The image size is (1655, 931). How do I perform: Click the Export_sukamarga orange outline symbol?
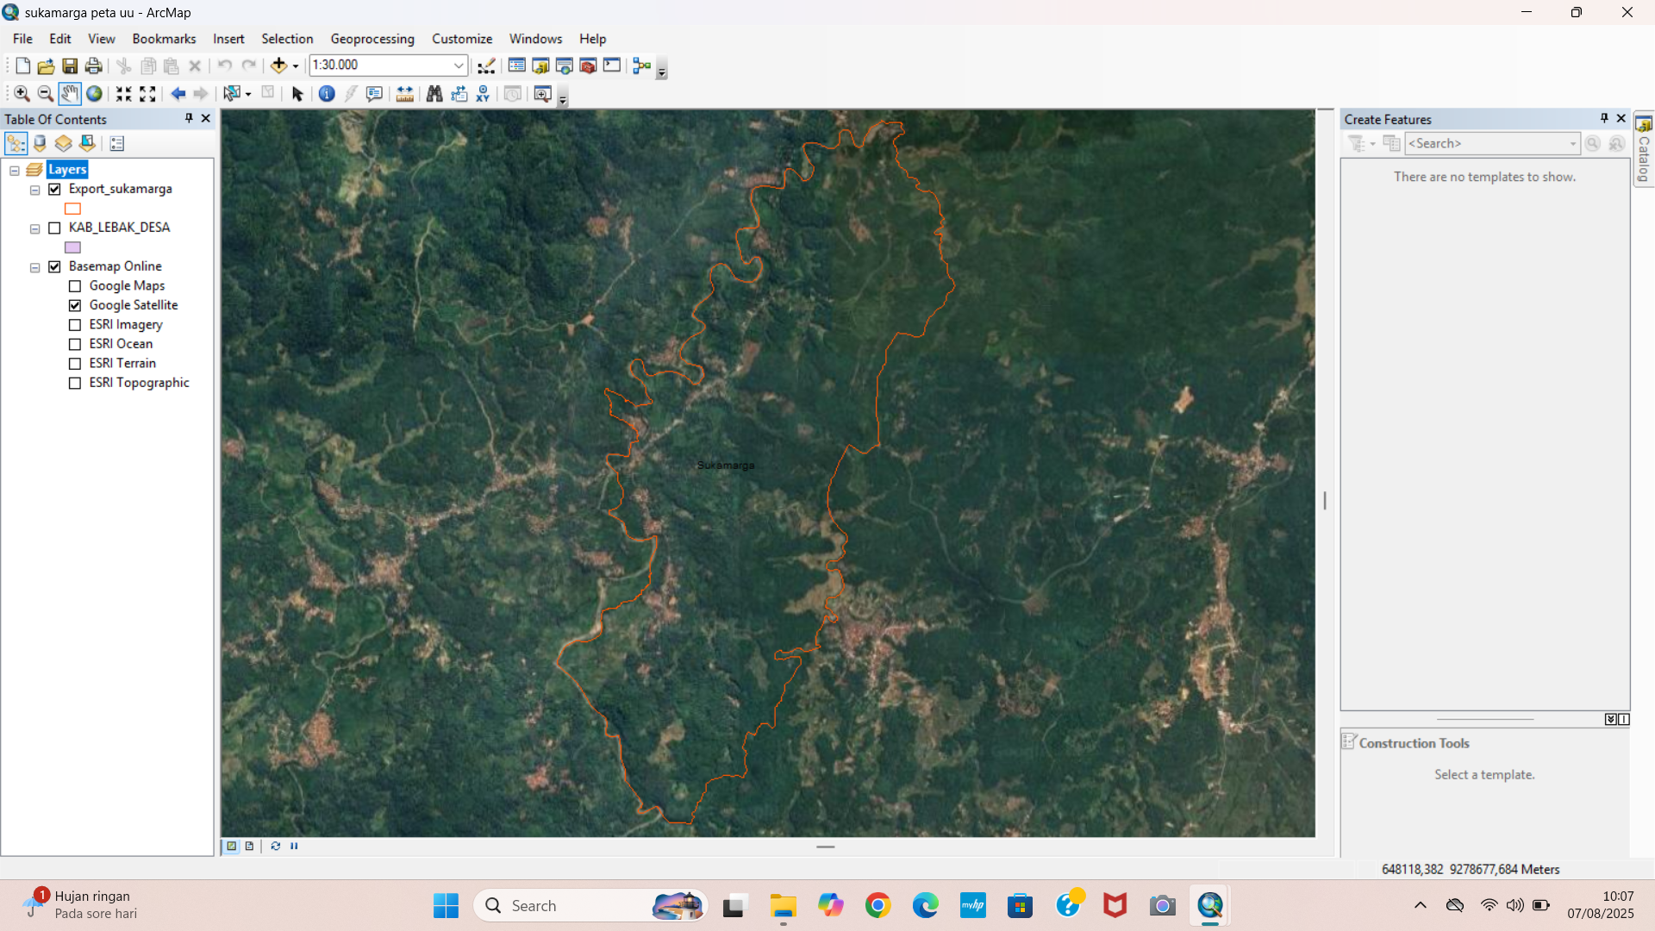(x=72, y=209)
